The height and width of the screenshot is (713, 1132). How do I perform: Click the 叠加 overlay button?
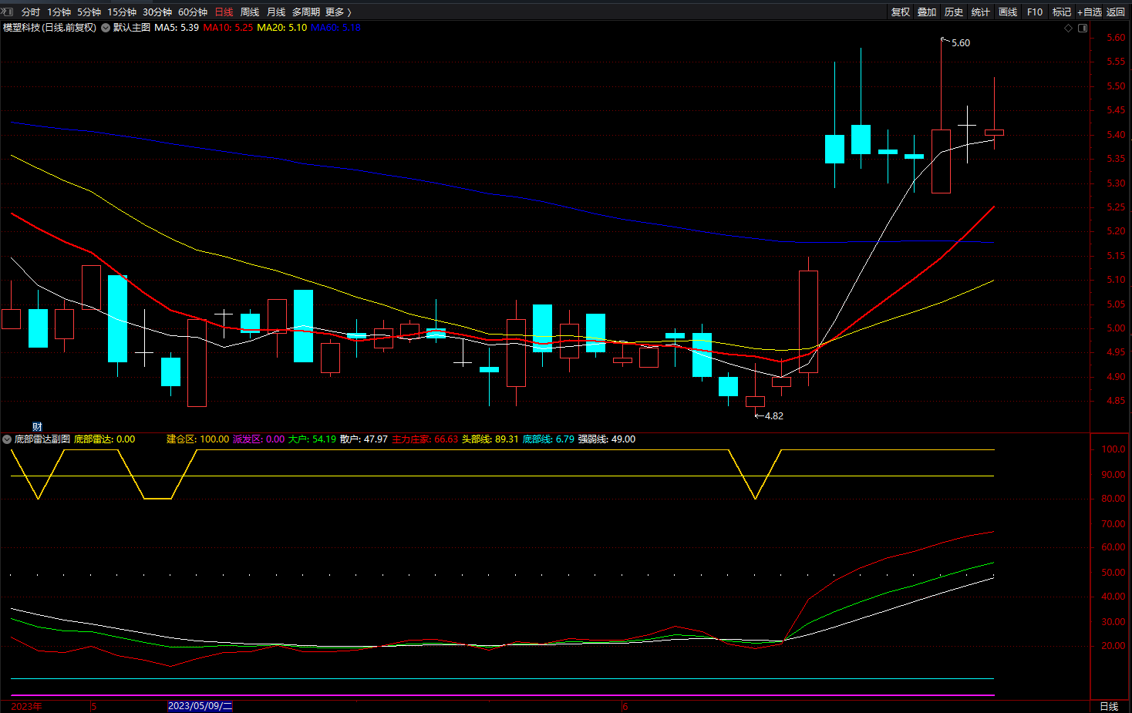[x=927, y=12]
